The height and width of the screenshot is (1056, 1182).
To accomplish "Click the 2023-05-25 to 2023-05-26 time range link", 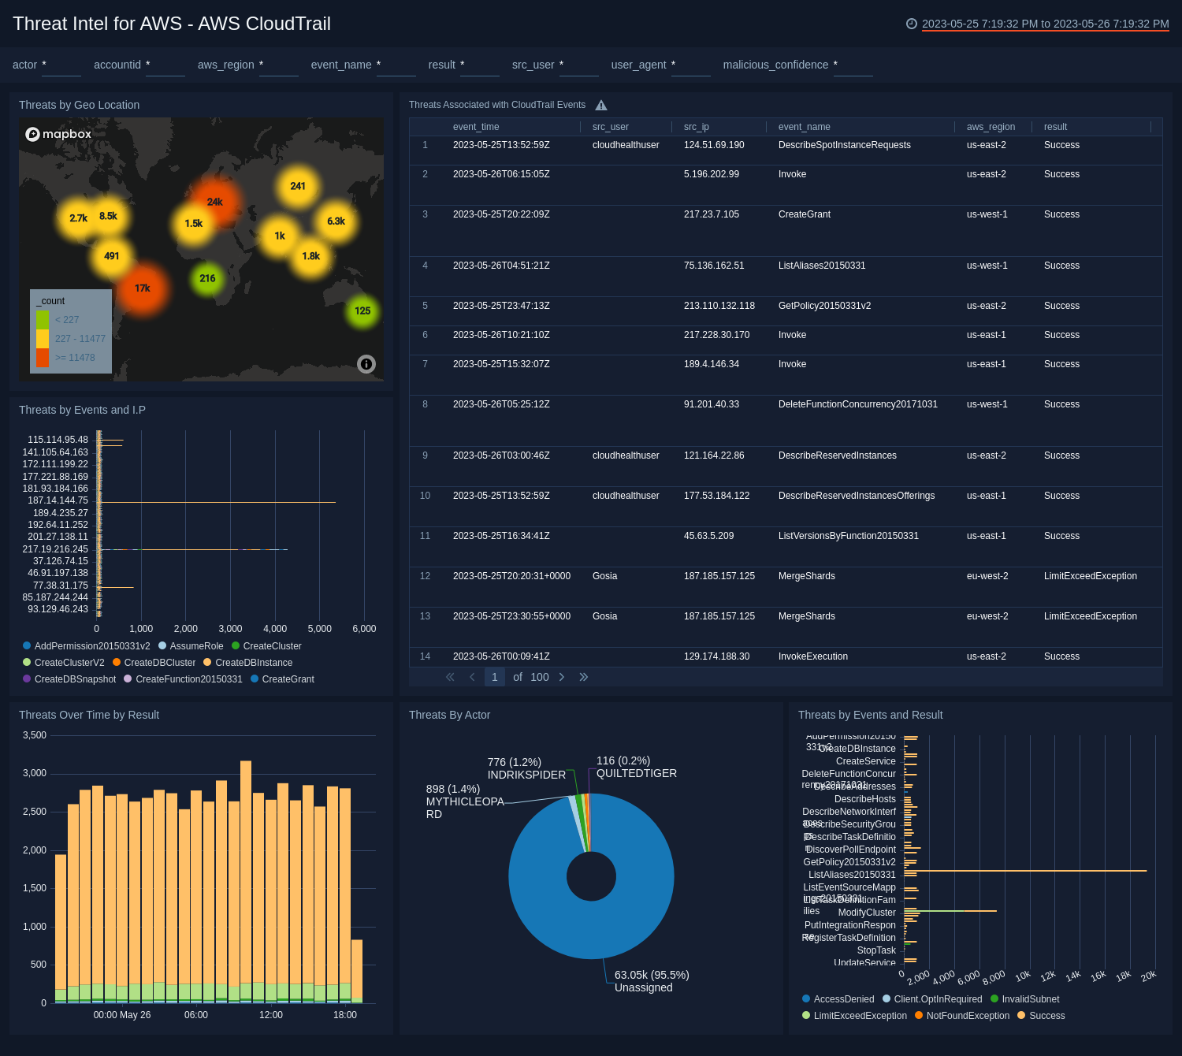I will 1044,24.
